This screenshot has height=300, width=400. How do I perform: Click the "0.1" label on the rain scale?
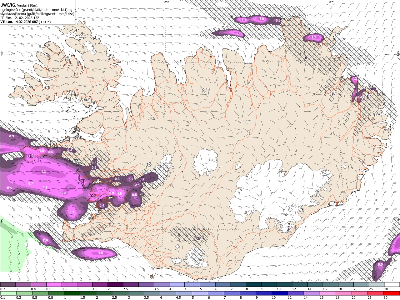click(x=2, y=297)
